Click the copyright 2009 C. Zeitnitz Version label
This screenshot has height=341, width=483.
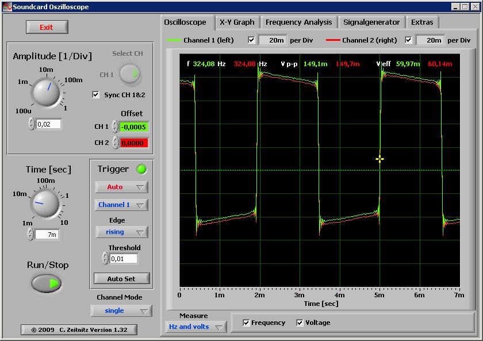tap(79, 329)
